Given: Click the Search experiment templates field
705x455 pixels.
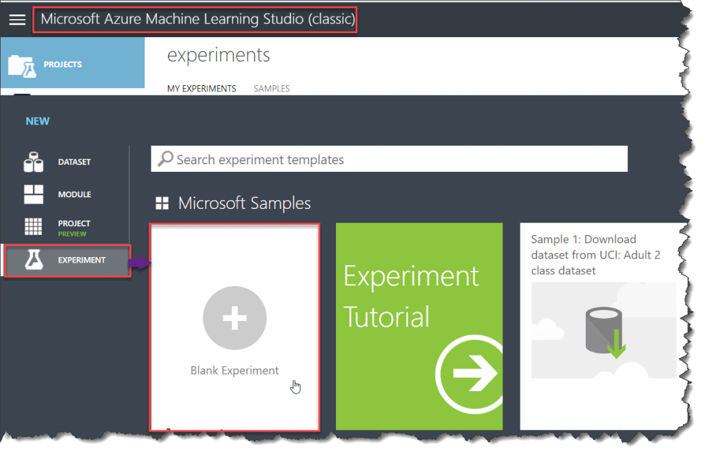Looking at the screenshot, I should pos(390,159).
